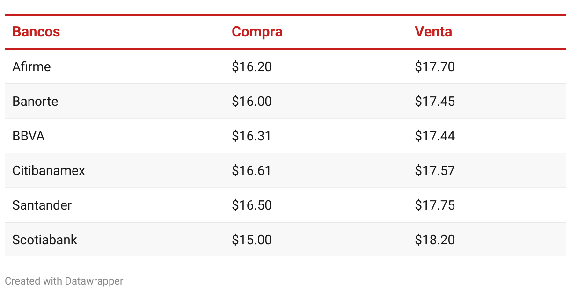
Task: Select the BBVA bank name cell
Action: click(29, 136)
